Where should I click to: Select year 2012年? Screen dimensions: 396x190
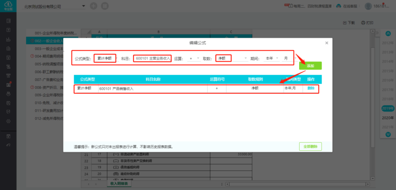(388, 43)
